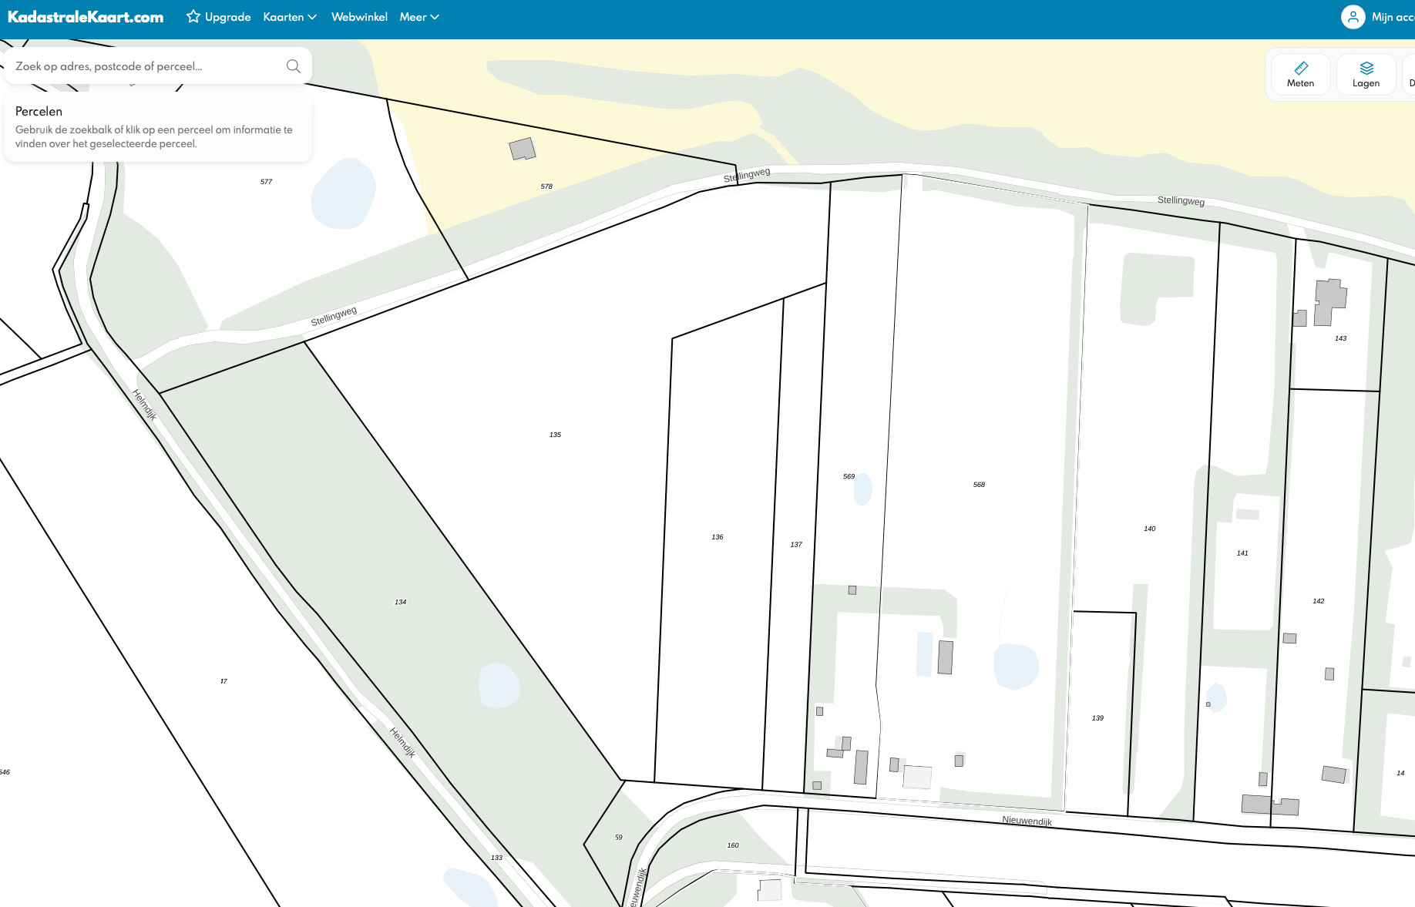1415x907 pixels.
Task: Click the KadastraleKaart.com logo
Action: (86, 17)
